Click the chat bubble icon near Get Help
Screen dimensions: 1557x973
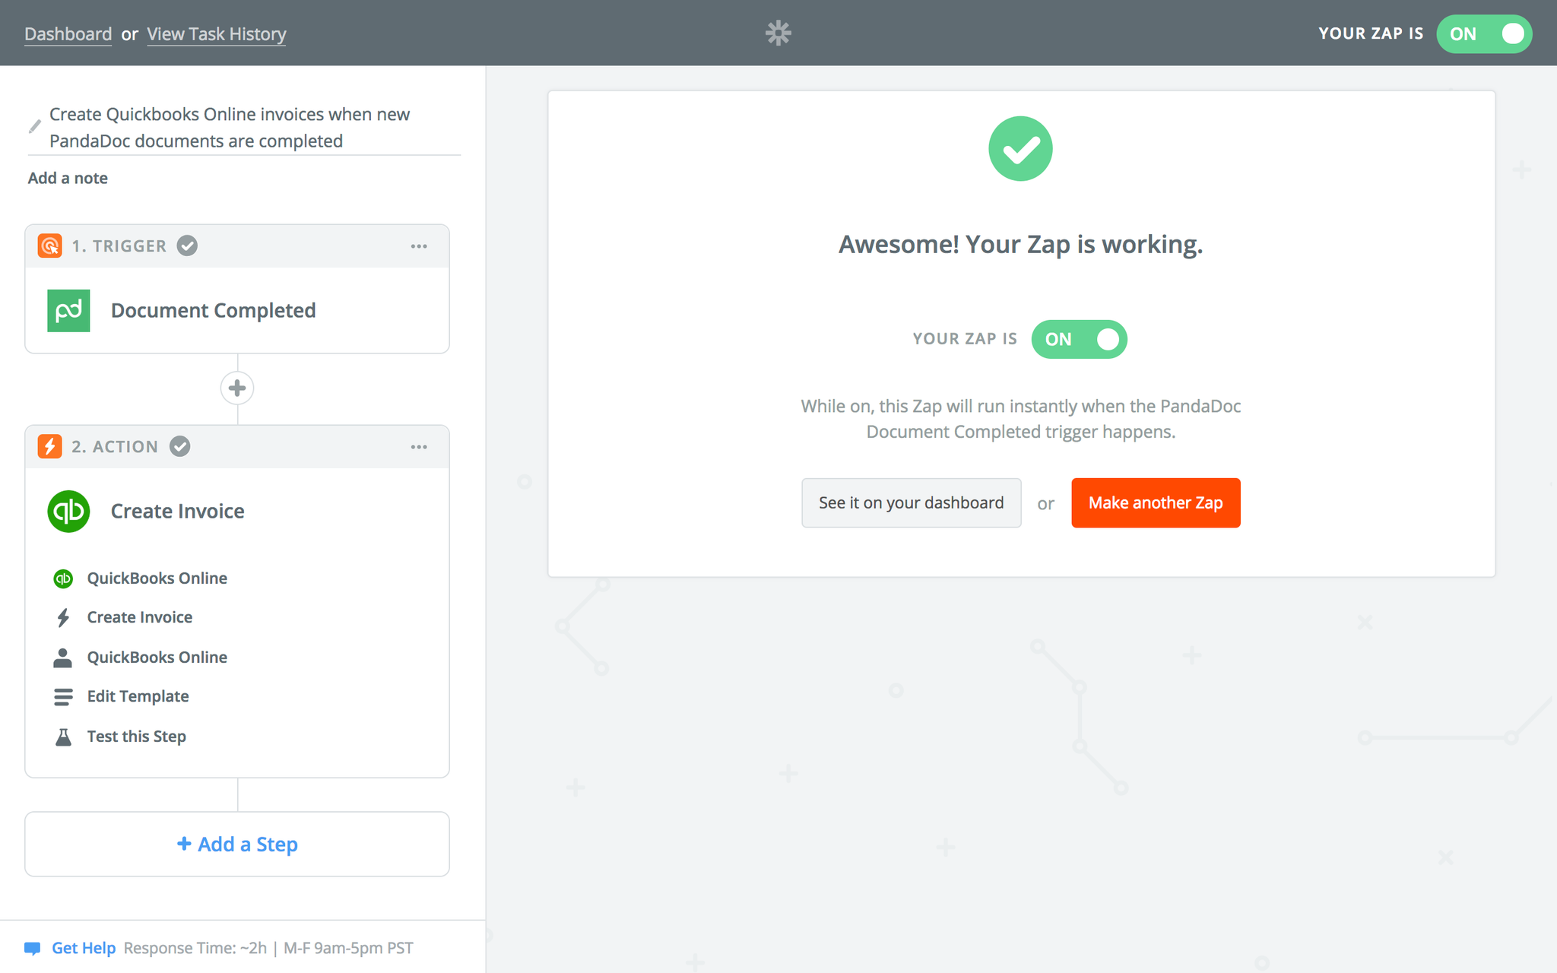(x=32, y=948)
